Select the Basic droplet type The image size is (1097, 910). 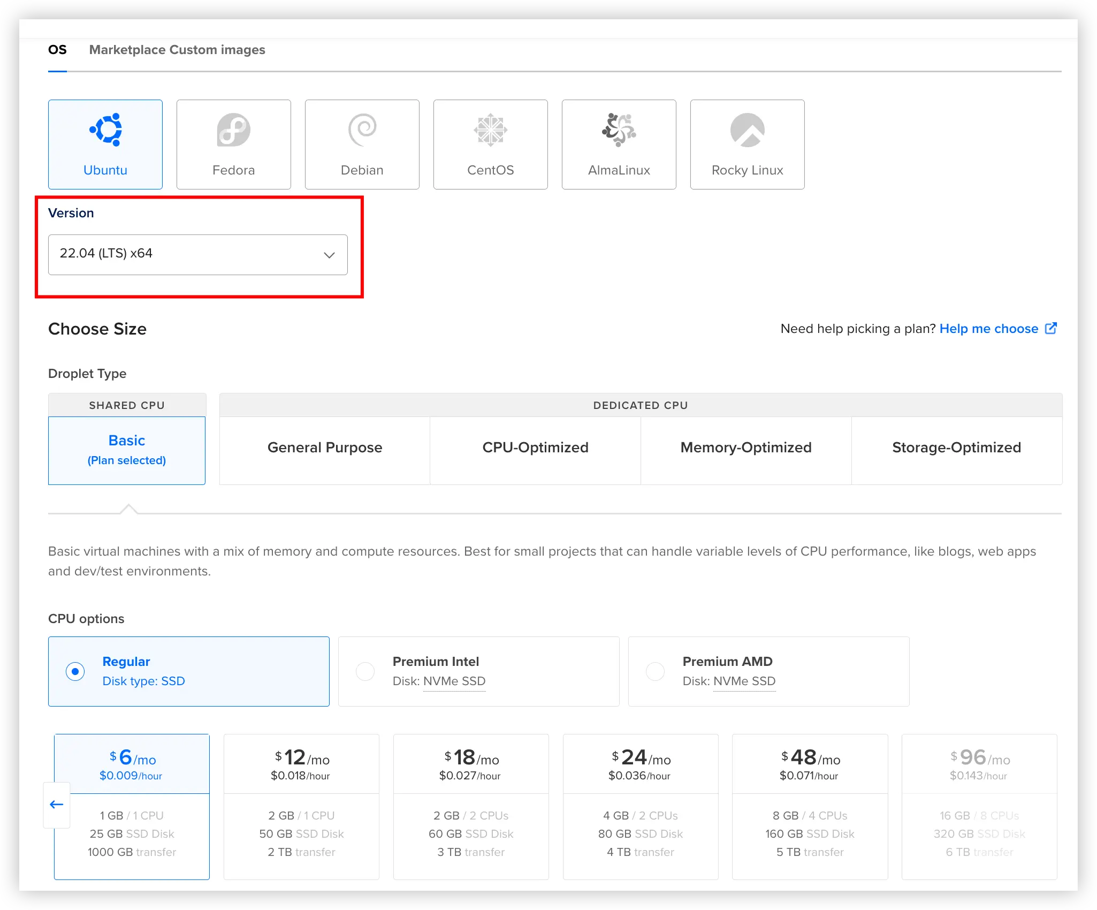coord(127,451)
